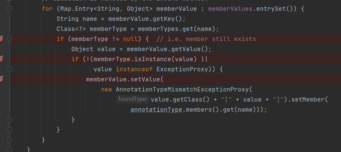Place caret on AnnotationTypeMismatchExceptionProxy class name

182,89
